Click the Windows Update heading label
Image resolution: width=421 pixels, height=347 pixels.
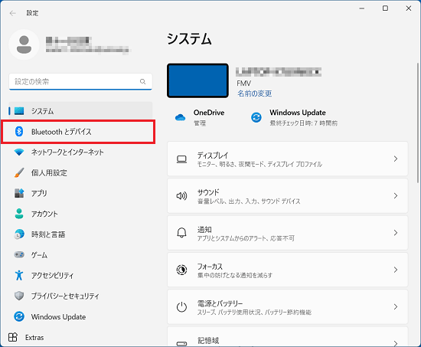(298, 113)
